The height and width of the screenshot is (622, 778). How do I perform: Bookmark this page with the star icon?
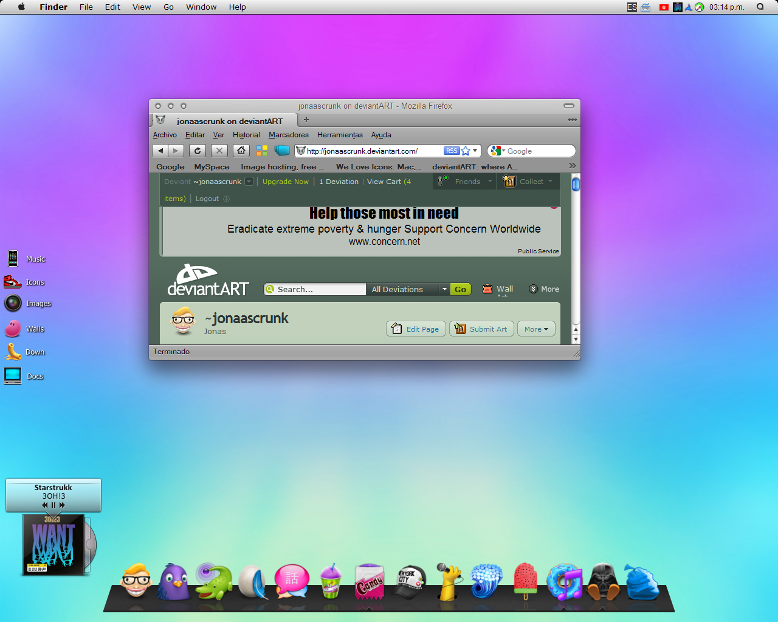click(466, 151)
